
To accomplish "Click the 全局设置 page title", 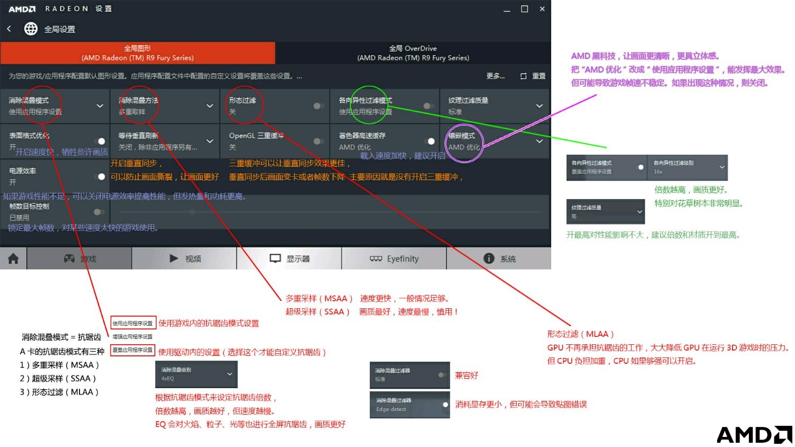I will click(x=59, y=29).
